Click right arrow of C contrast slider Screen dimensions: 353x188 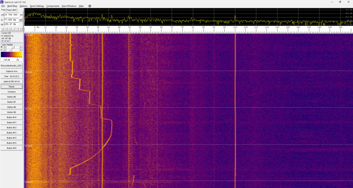click(20, 50)
